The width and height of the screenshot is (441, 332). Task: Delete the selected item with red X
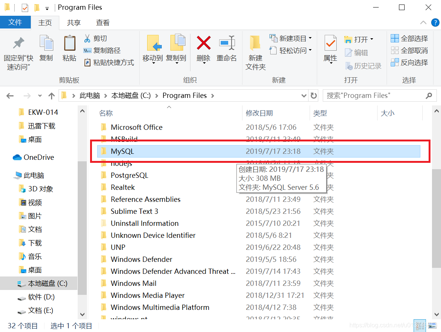point(203,50)
